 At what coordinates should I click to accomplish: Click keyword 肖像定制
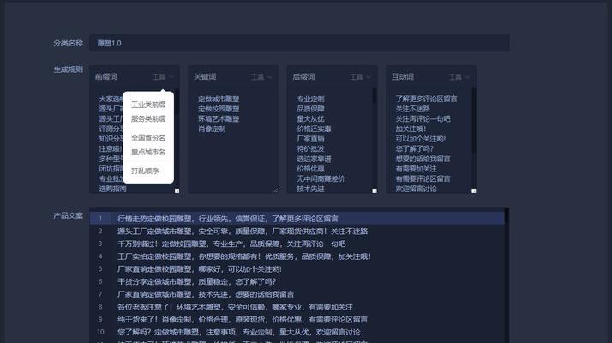pyautogui.click(x=212, y=129)
